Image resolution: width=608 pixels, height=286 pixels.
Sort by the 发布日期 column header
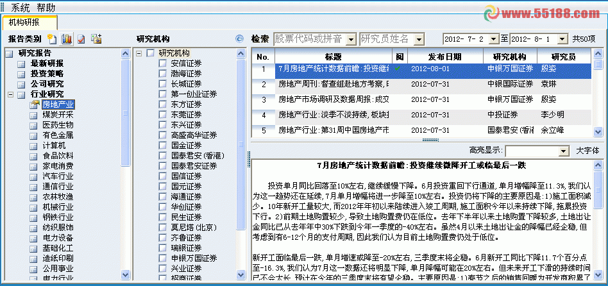445,57
